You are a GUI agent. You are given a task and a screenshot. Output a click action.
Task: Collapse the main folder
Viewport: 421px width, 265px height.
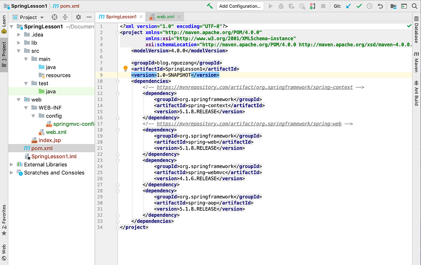(26, 59)
